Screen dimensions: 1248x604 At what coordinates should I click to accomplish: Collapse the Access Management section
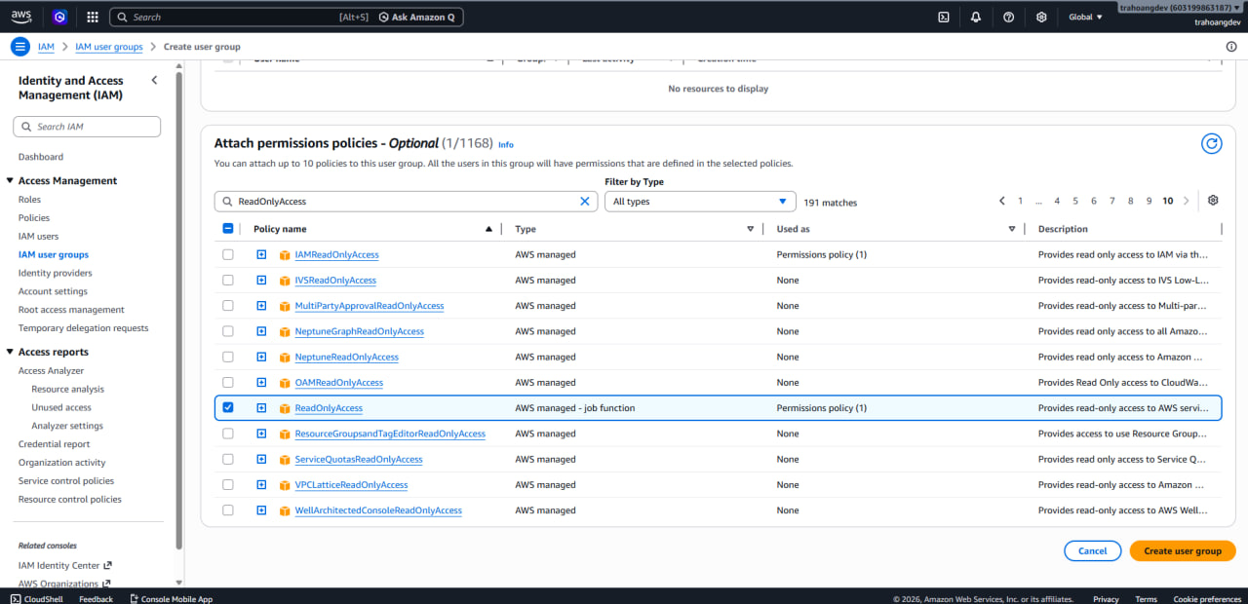[x=10, y=181]
